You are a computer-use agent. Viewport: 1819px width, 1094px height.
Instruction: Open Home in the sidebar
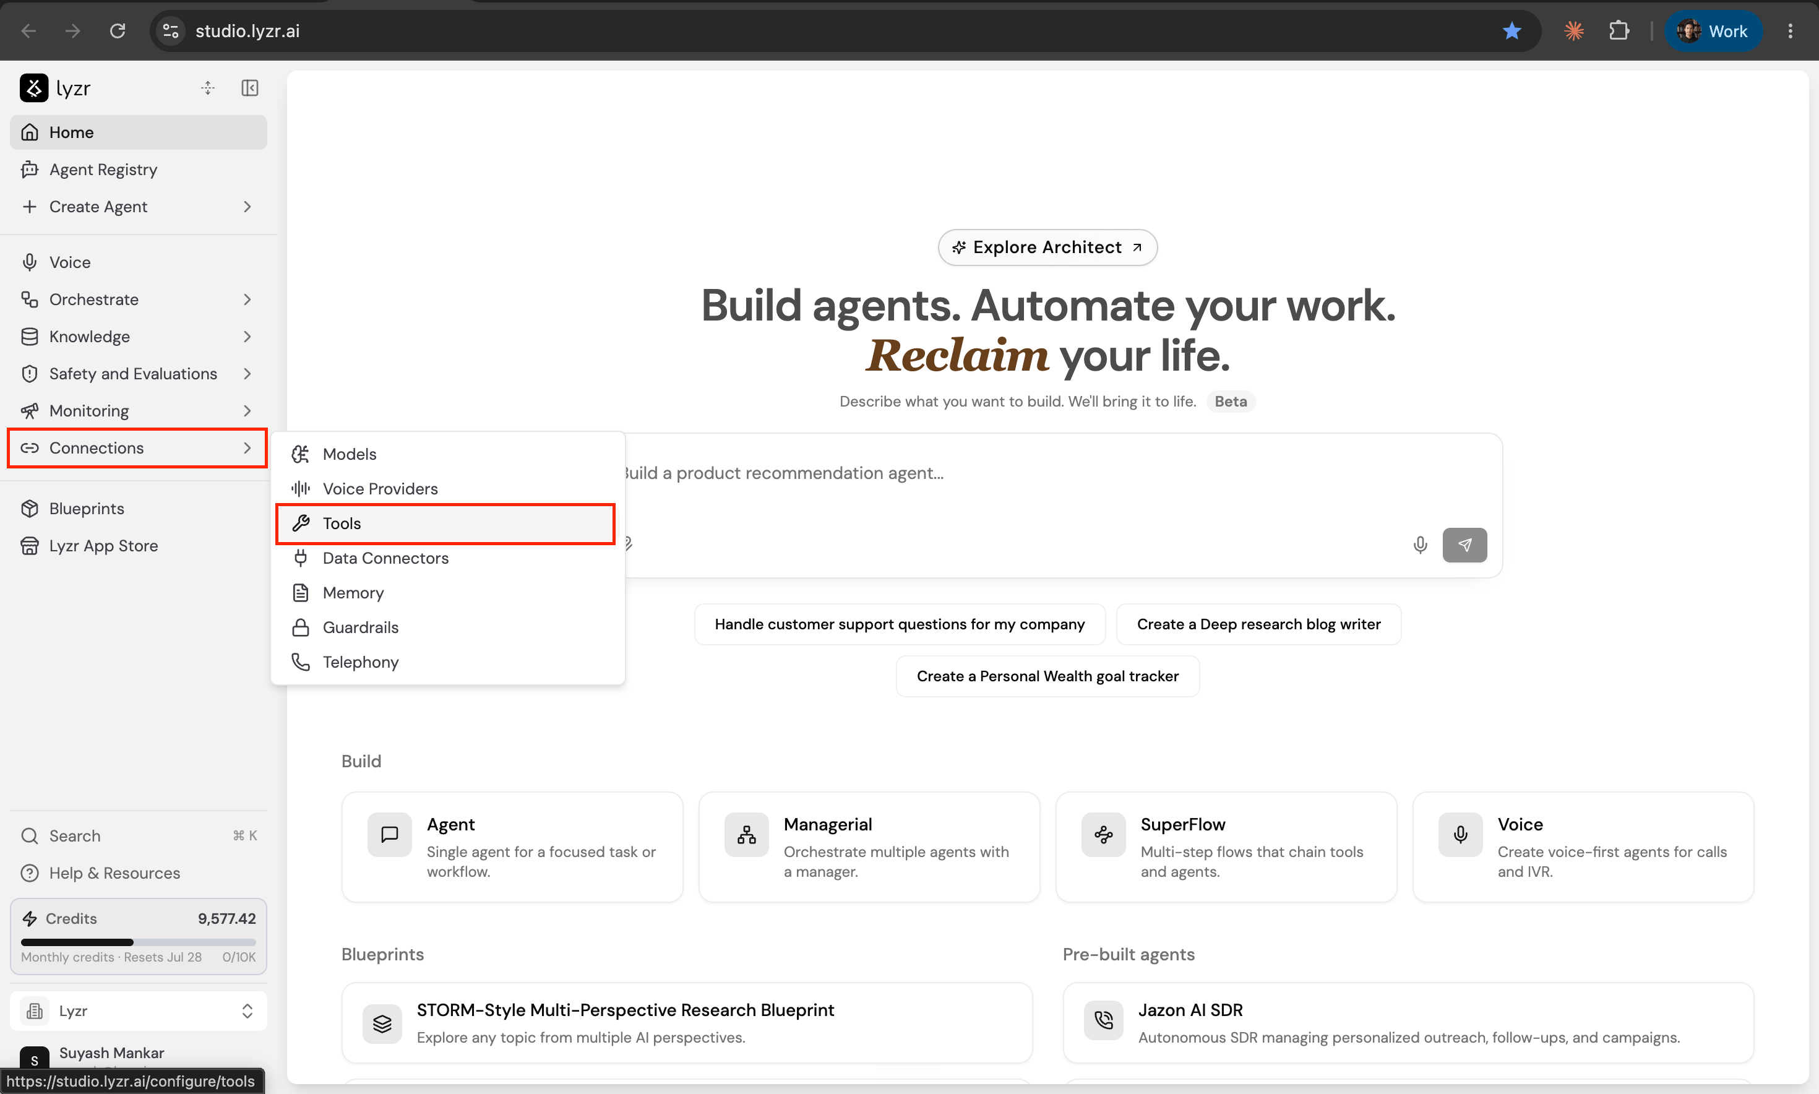tap(139, 132)
